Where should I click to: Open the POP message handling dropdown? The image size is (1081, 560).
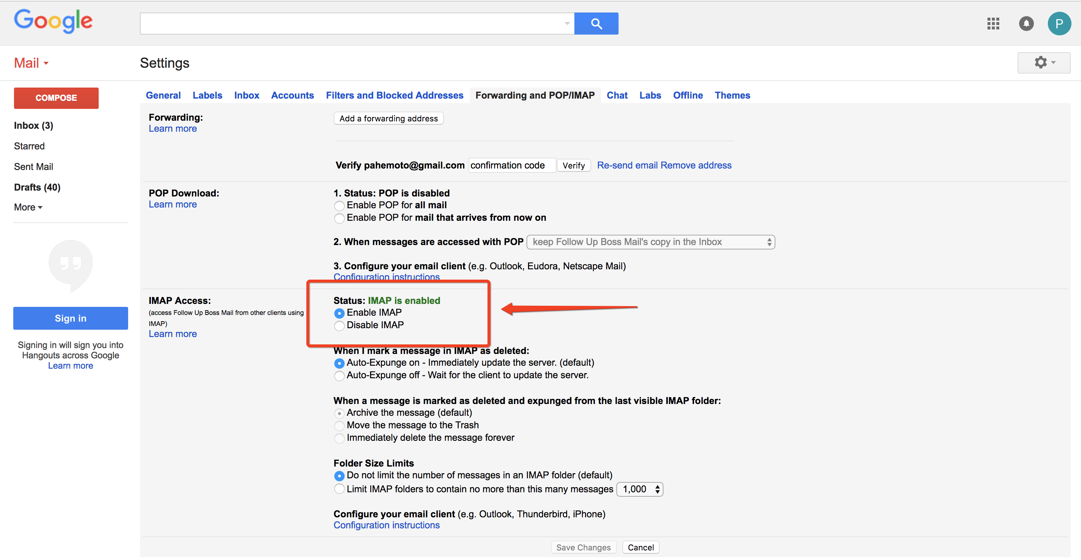(x=651, y=242)
